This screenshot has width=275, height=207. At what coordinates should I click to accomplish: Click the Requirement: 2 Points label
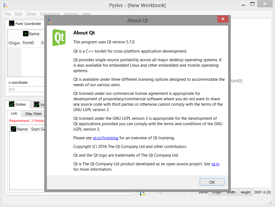coord(27,121)
